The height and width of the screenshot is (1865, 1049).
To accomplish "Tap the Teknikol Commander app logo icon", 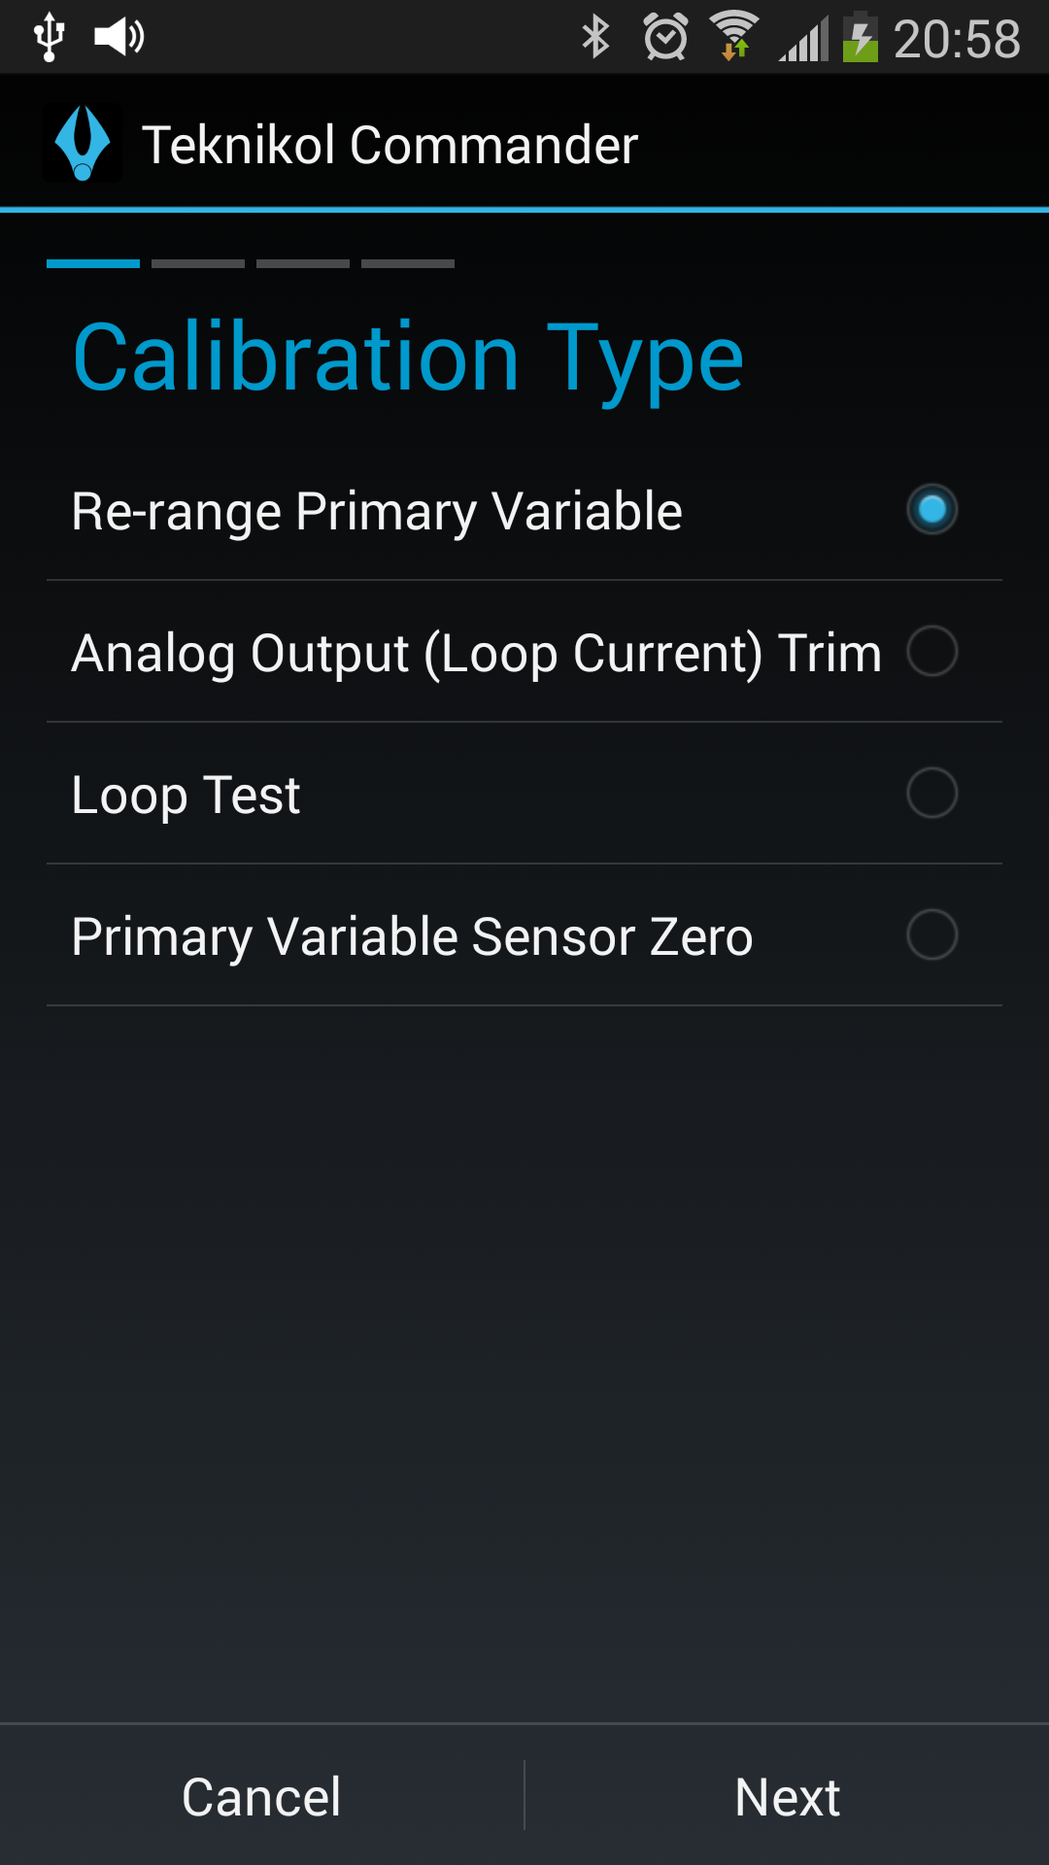I will [x=83, y=144].
